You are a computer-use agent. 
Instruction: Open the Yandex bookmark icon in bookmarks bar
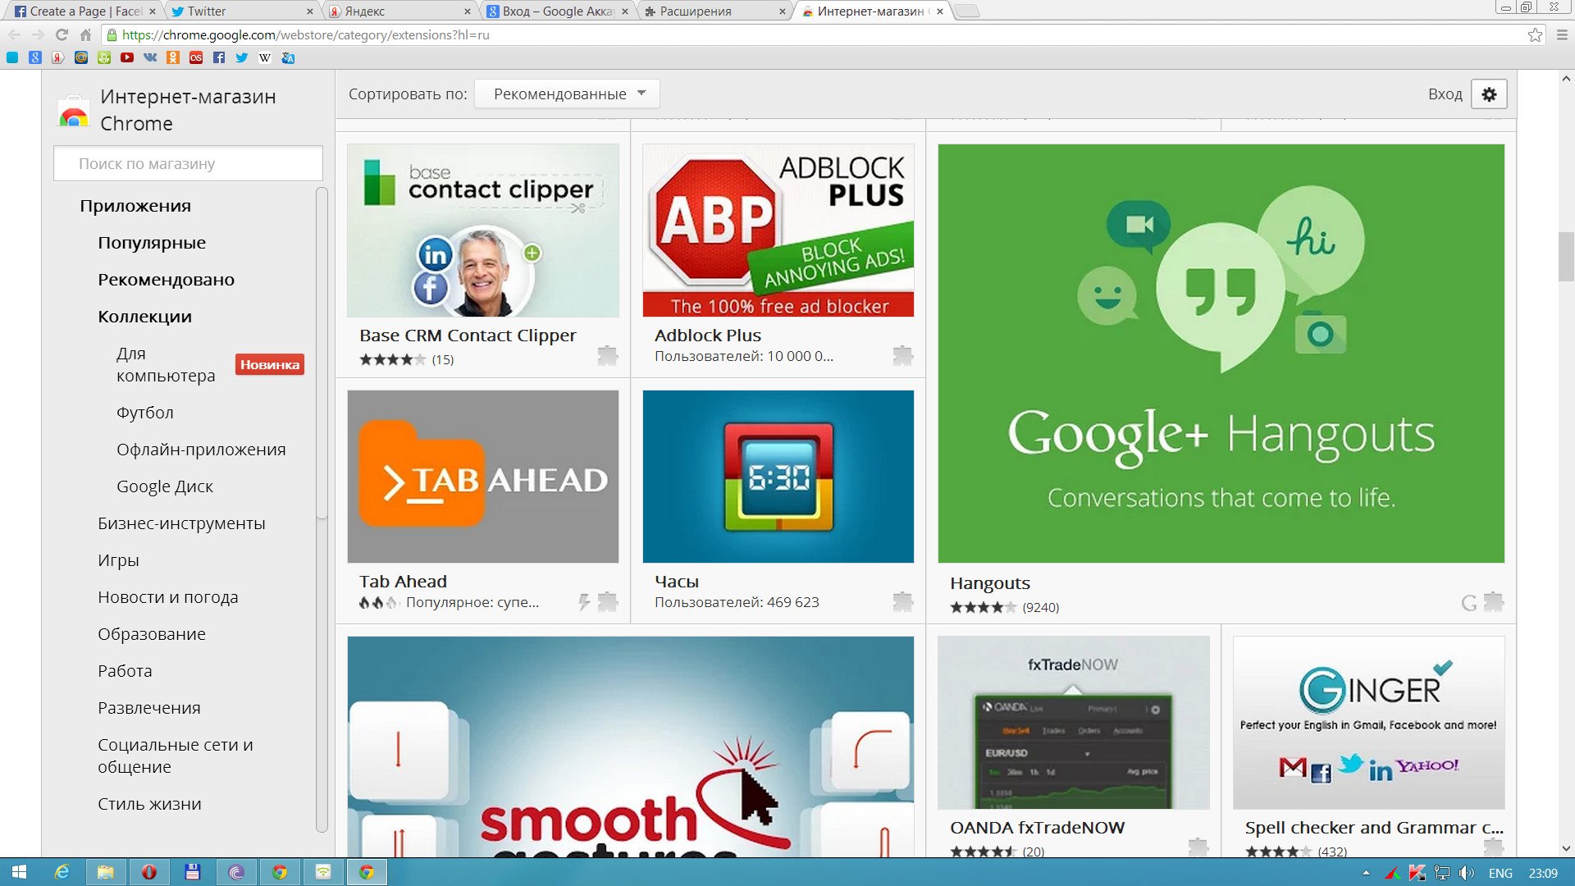57,57
